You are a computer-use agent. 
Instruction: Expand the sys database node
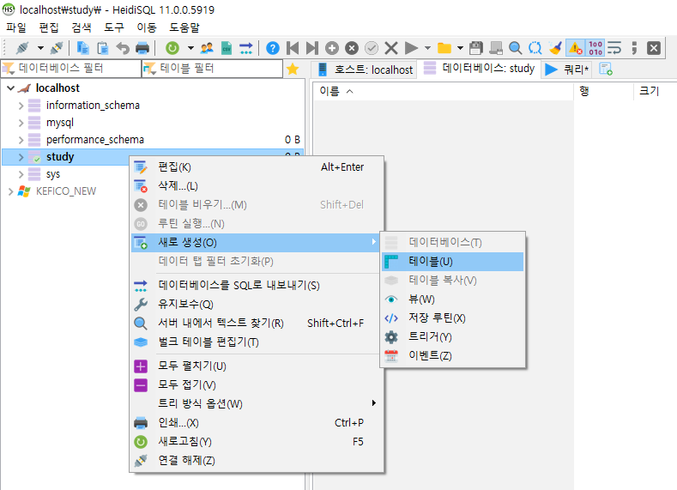21,174
